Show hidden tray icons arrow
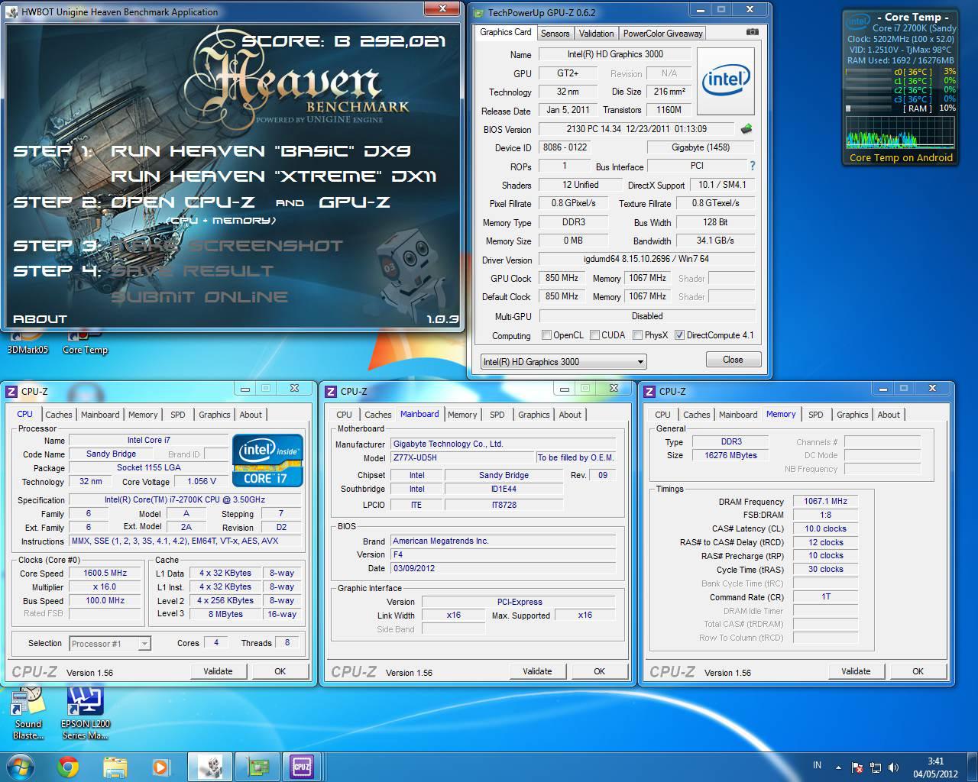This screenshot has width=978, height=782. (839, 767)
